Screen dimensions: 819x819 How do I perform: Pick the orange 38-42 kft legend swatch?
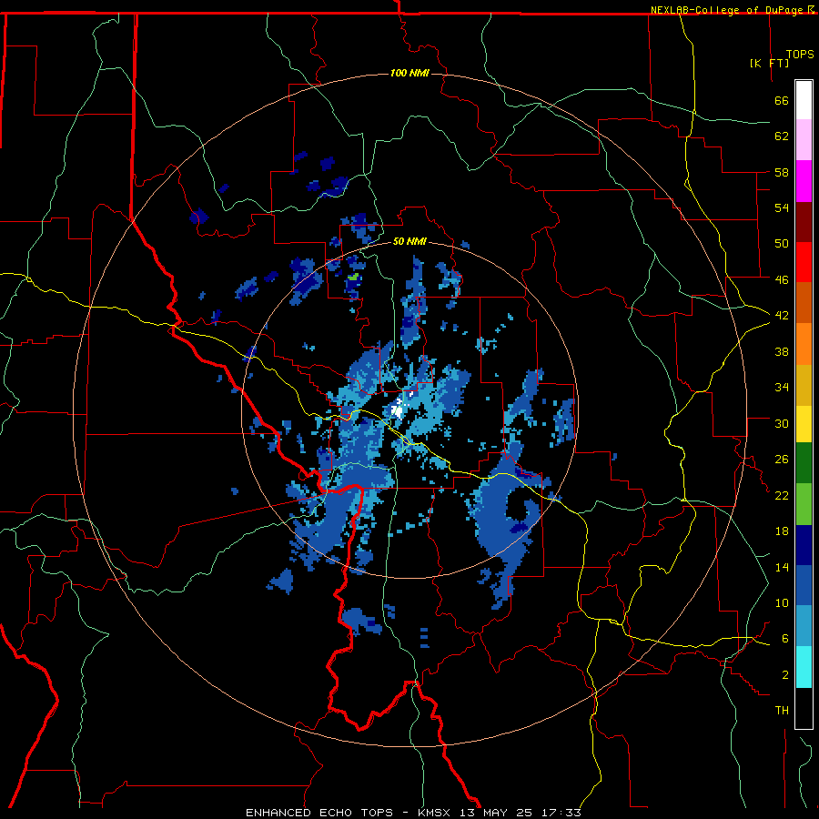click(x=804, y=344)
